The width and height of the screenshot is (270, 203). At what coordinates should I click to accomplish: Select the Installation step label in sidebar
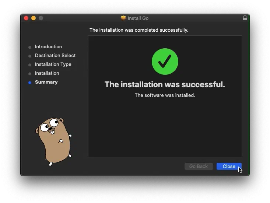tap(47, 73)
